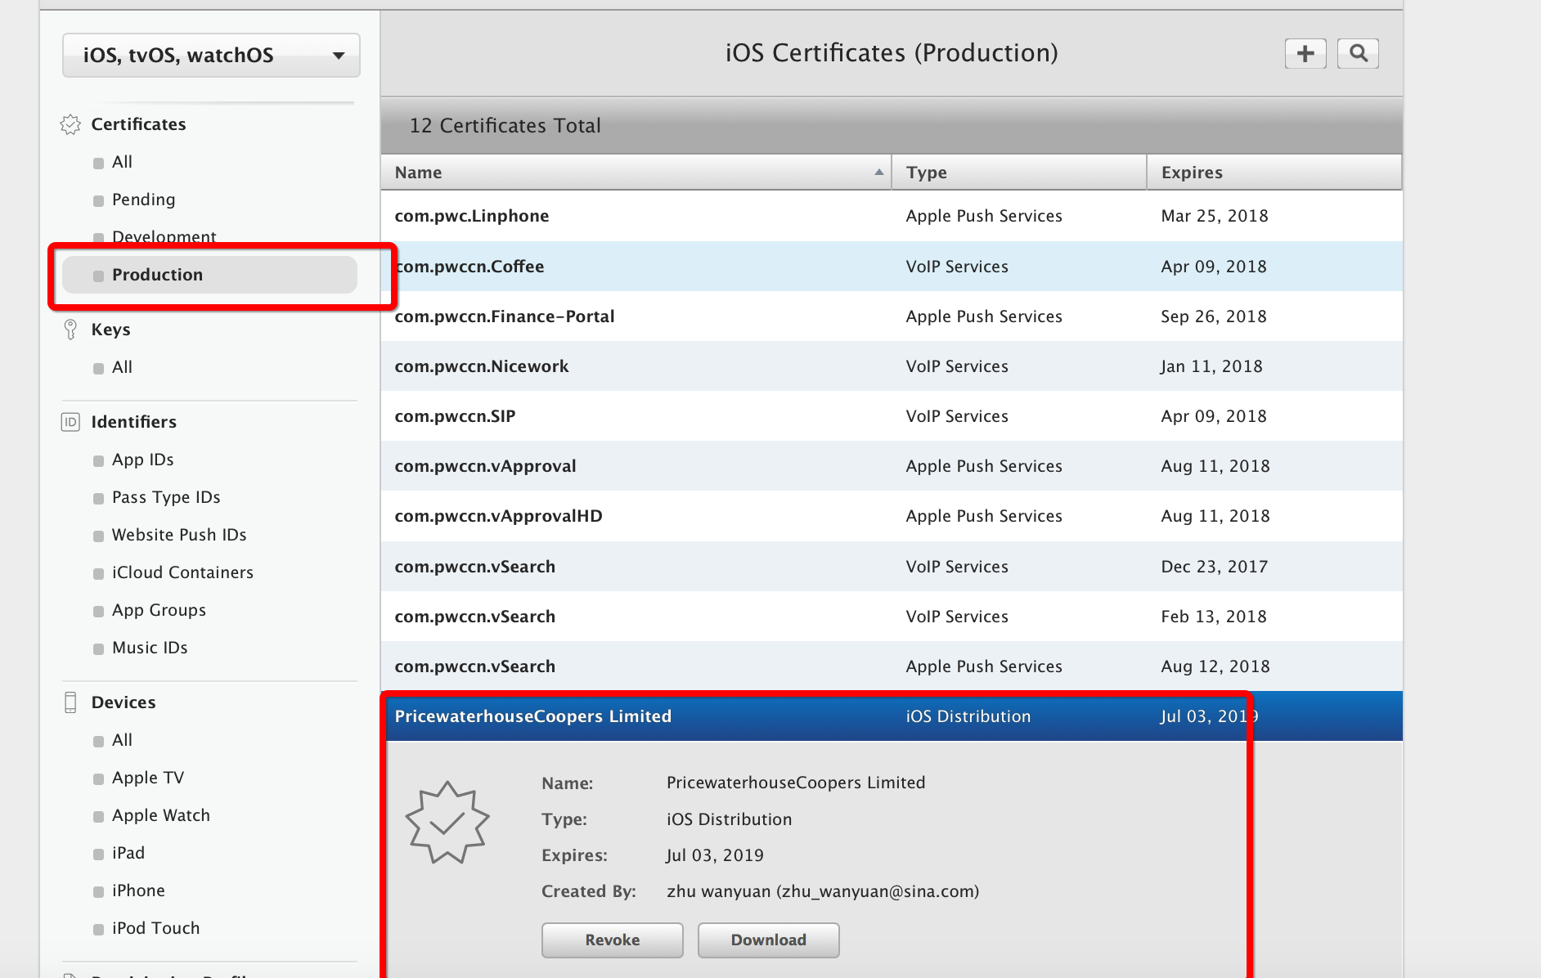
Task: Click the magnifier search icon
Action: coord(1358,54)
